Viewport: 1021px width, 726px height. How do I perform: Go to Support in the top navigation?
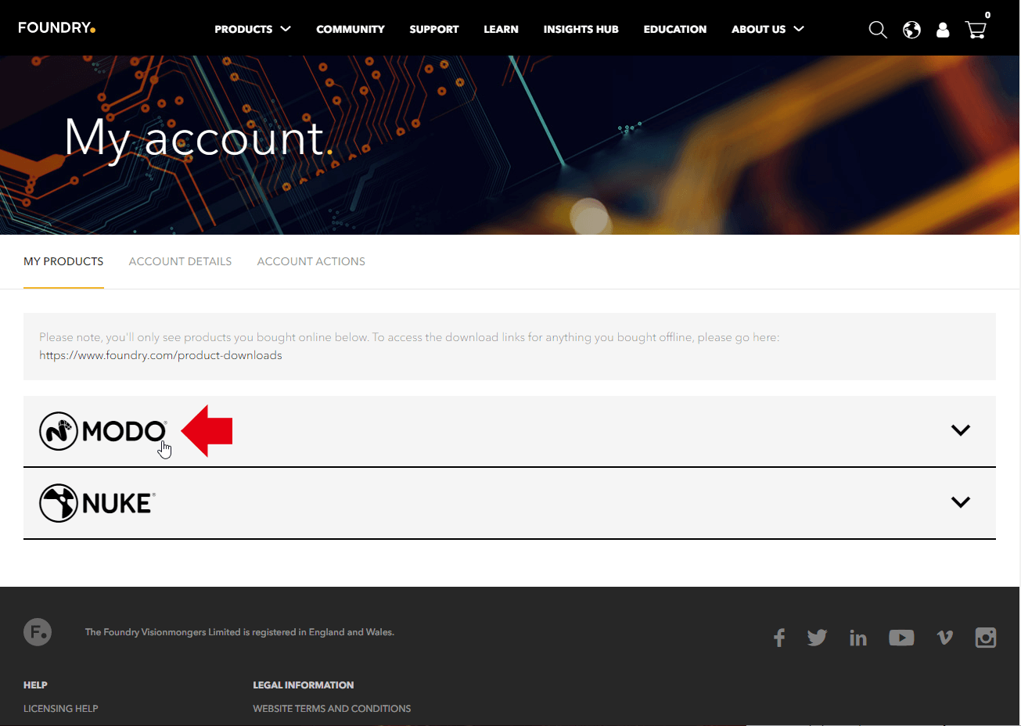[x=434, y=29]
